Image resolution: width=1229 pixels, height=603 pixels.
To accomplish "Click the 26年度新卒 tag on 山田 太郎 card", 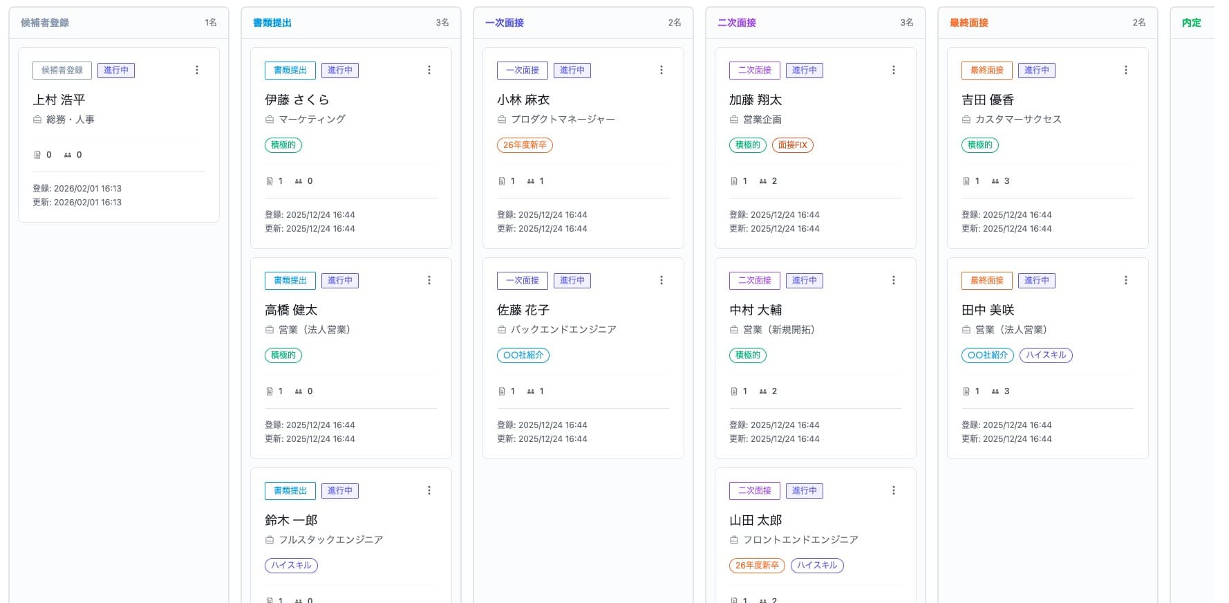I will pyautogui.click(x=757, y=566).
